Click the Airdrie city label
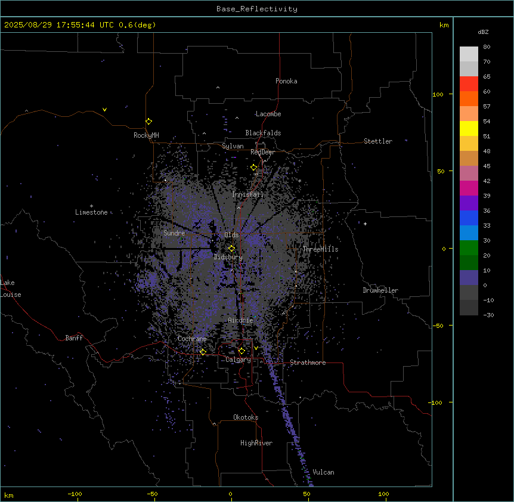This screenshot has width=514, height=502. point(241,320)
